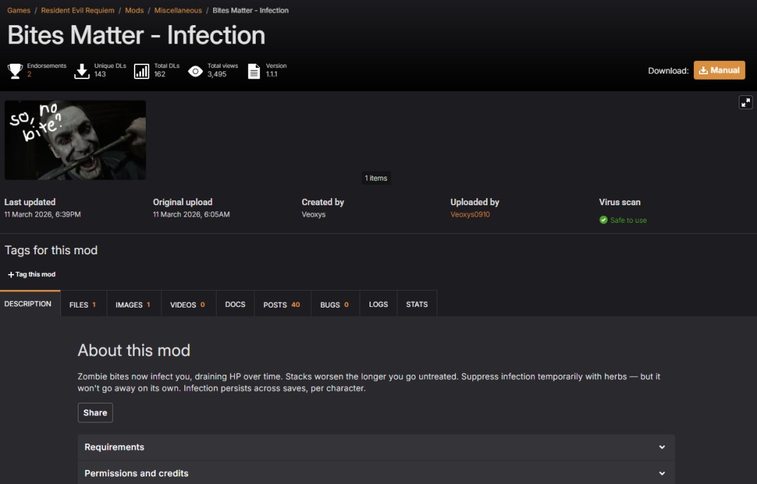This screenshot has width=757, height=484.
Task: Click the endorsements trophy icon
Action: click(x=15, y=71)
